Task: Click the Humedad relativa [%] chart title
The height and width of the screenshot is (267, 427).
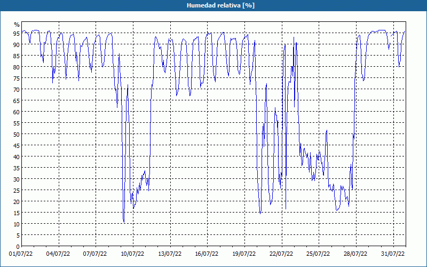Action: (x=220, y=5)
